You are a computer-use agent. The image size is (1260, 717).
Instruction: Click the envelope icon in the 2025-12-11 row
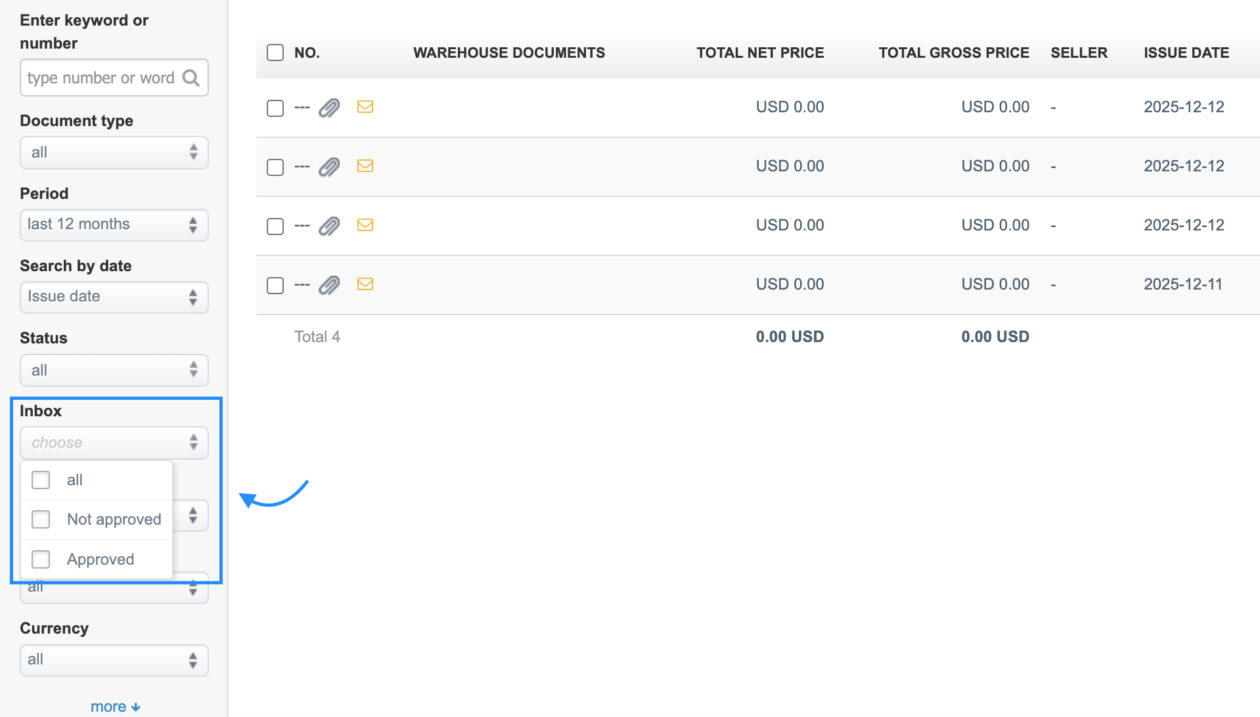click(x=365, y=284)
